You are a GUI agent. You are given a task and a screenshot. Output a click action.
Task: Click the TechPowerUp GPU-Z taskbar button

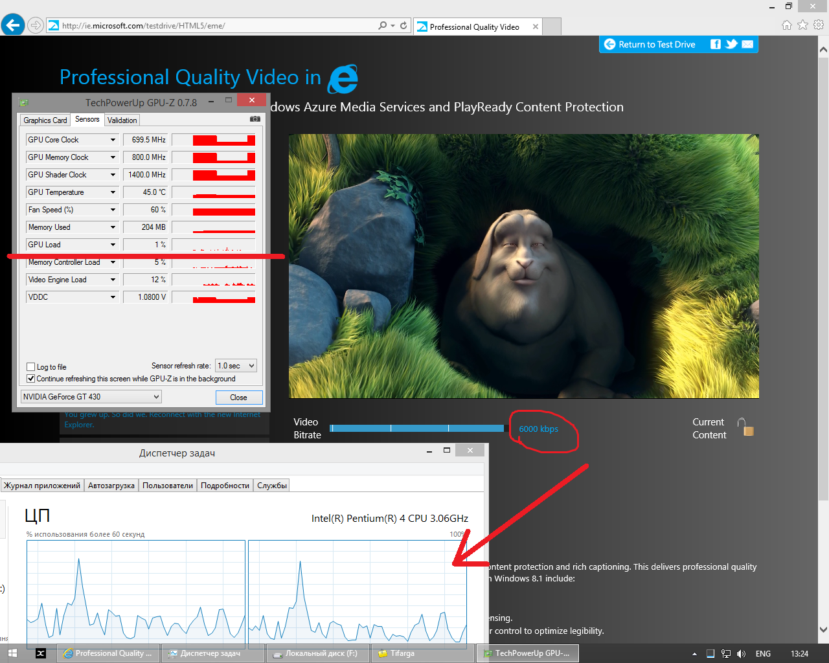(x=527, y=653)
